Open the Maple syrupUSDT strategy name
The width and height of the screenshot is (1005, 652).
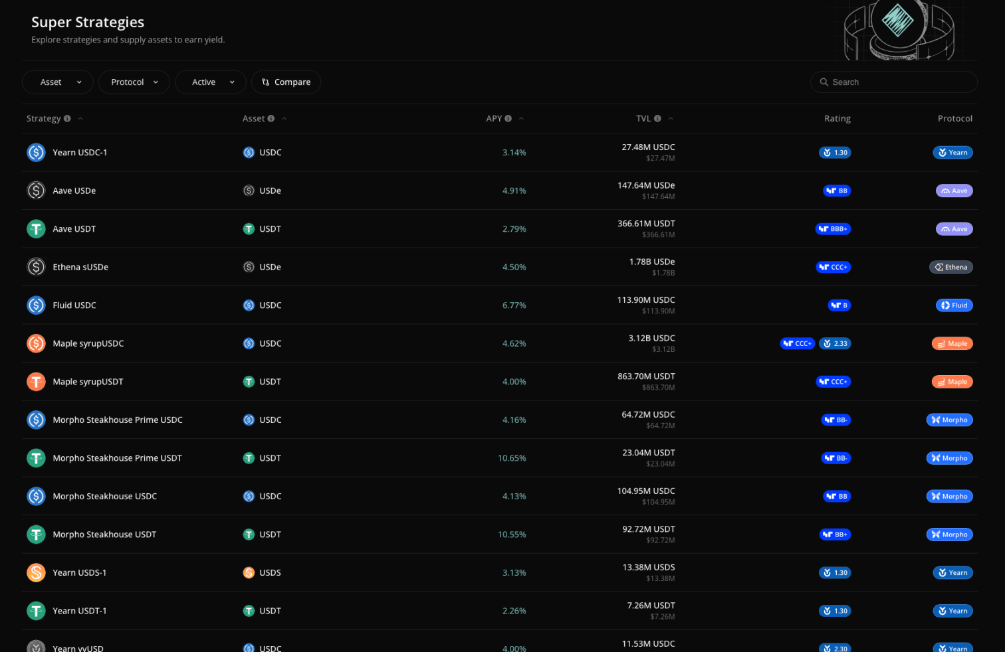(88, 382)
